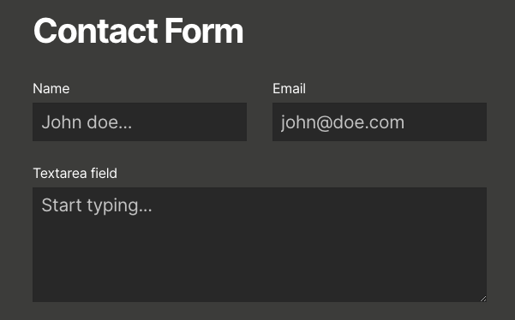Click the "Textarea field" label
The height and width of the screenshot is (320, 515).
[x=75, y=173]
